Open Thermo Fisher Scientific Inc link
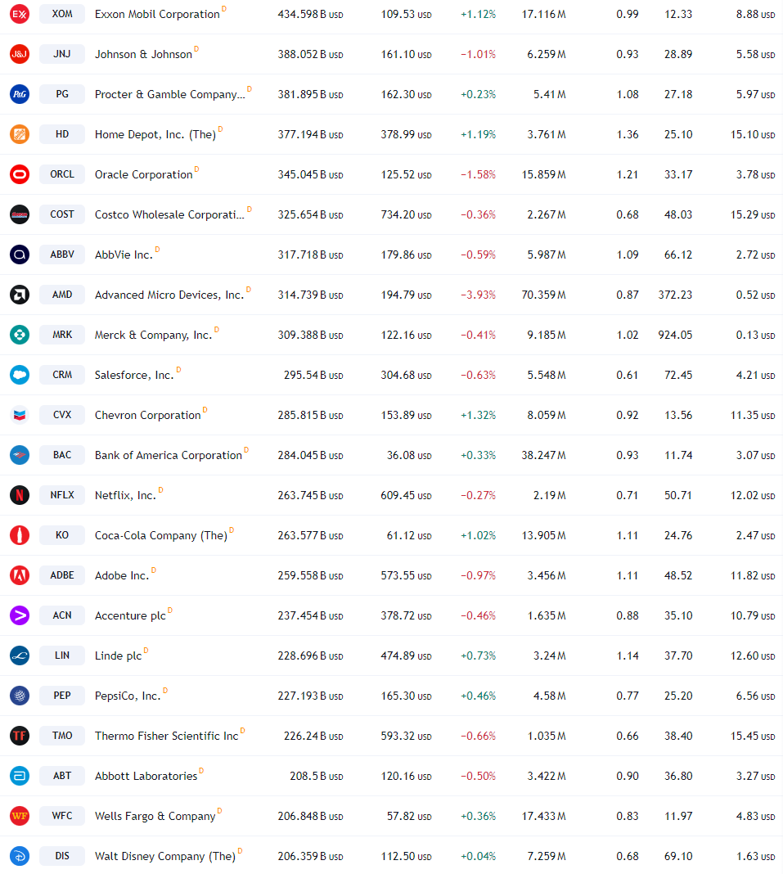Image resolution: width=783 pixels, height=874 pixels. tap(167, 737)
